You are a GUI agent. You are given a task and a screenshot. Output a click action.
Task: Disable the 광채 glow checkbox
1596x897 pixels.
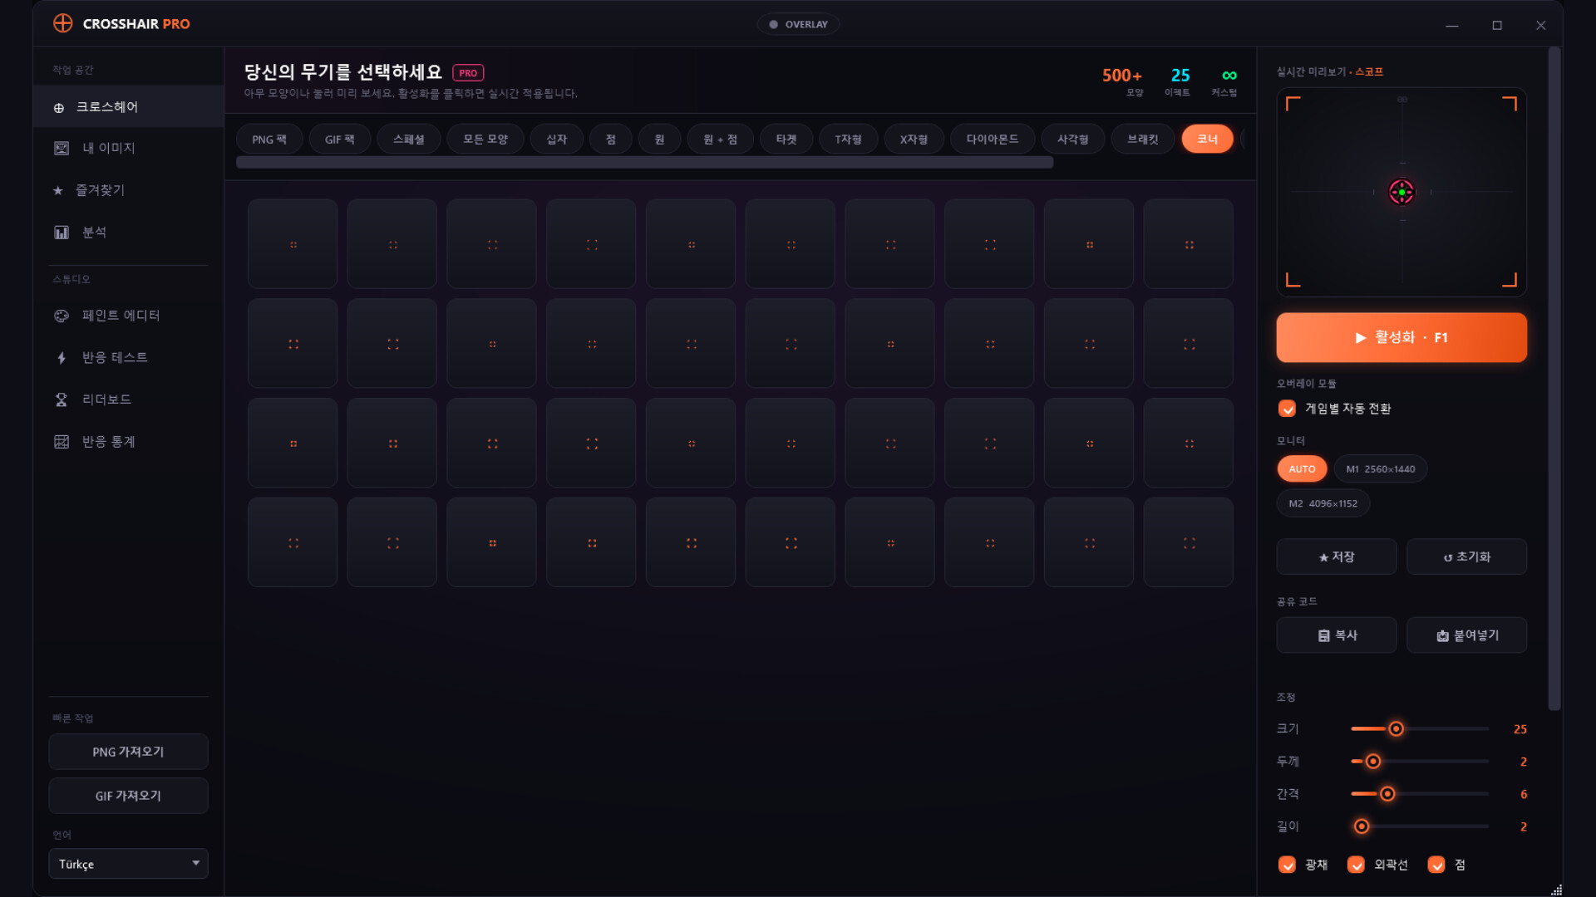click(1287, 865)
